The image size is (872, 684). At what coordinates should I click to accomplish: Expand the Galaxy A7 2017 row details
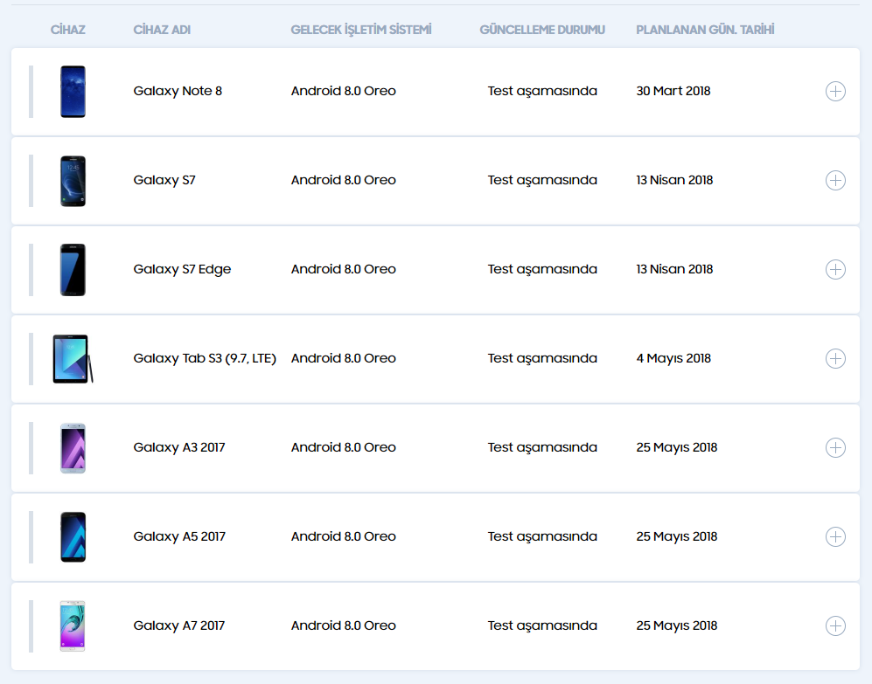coord(835,625)
